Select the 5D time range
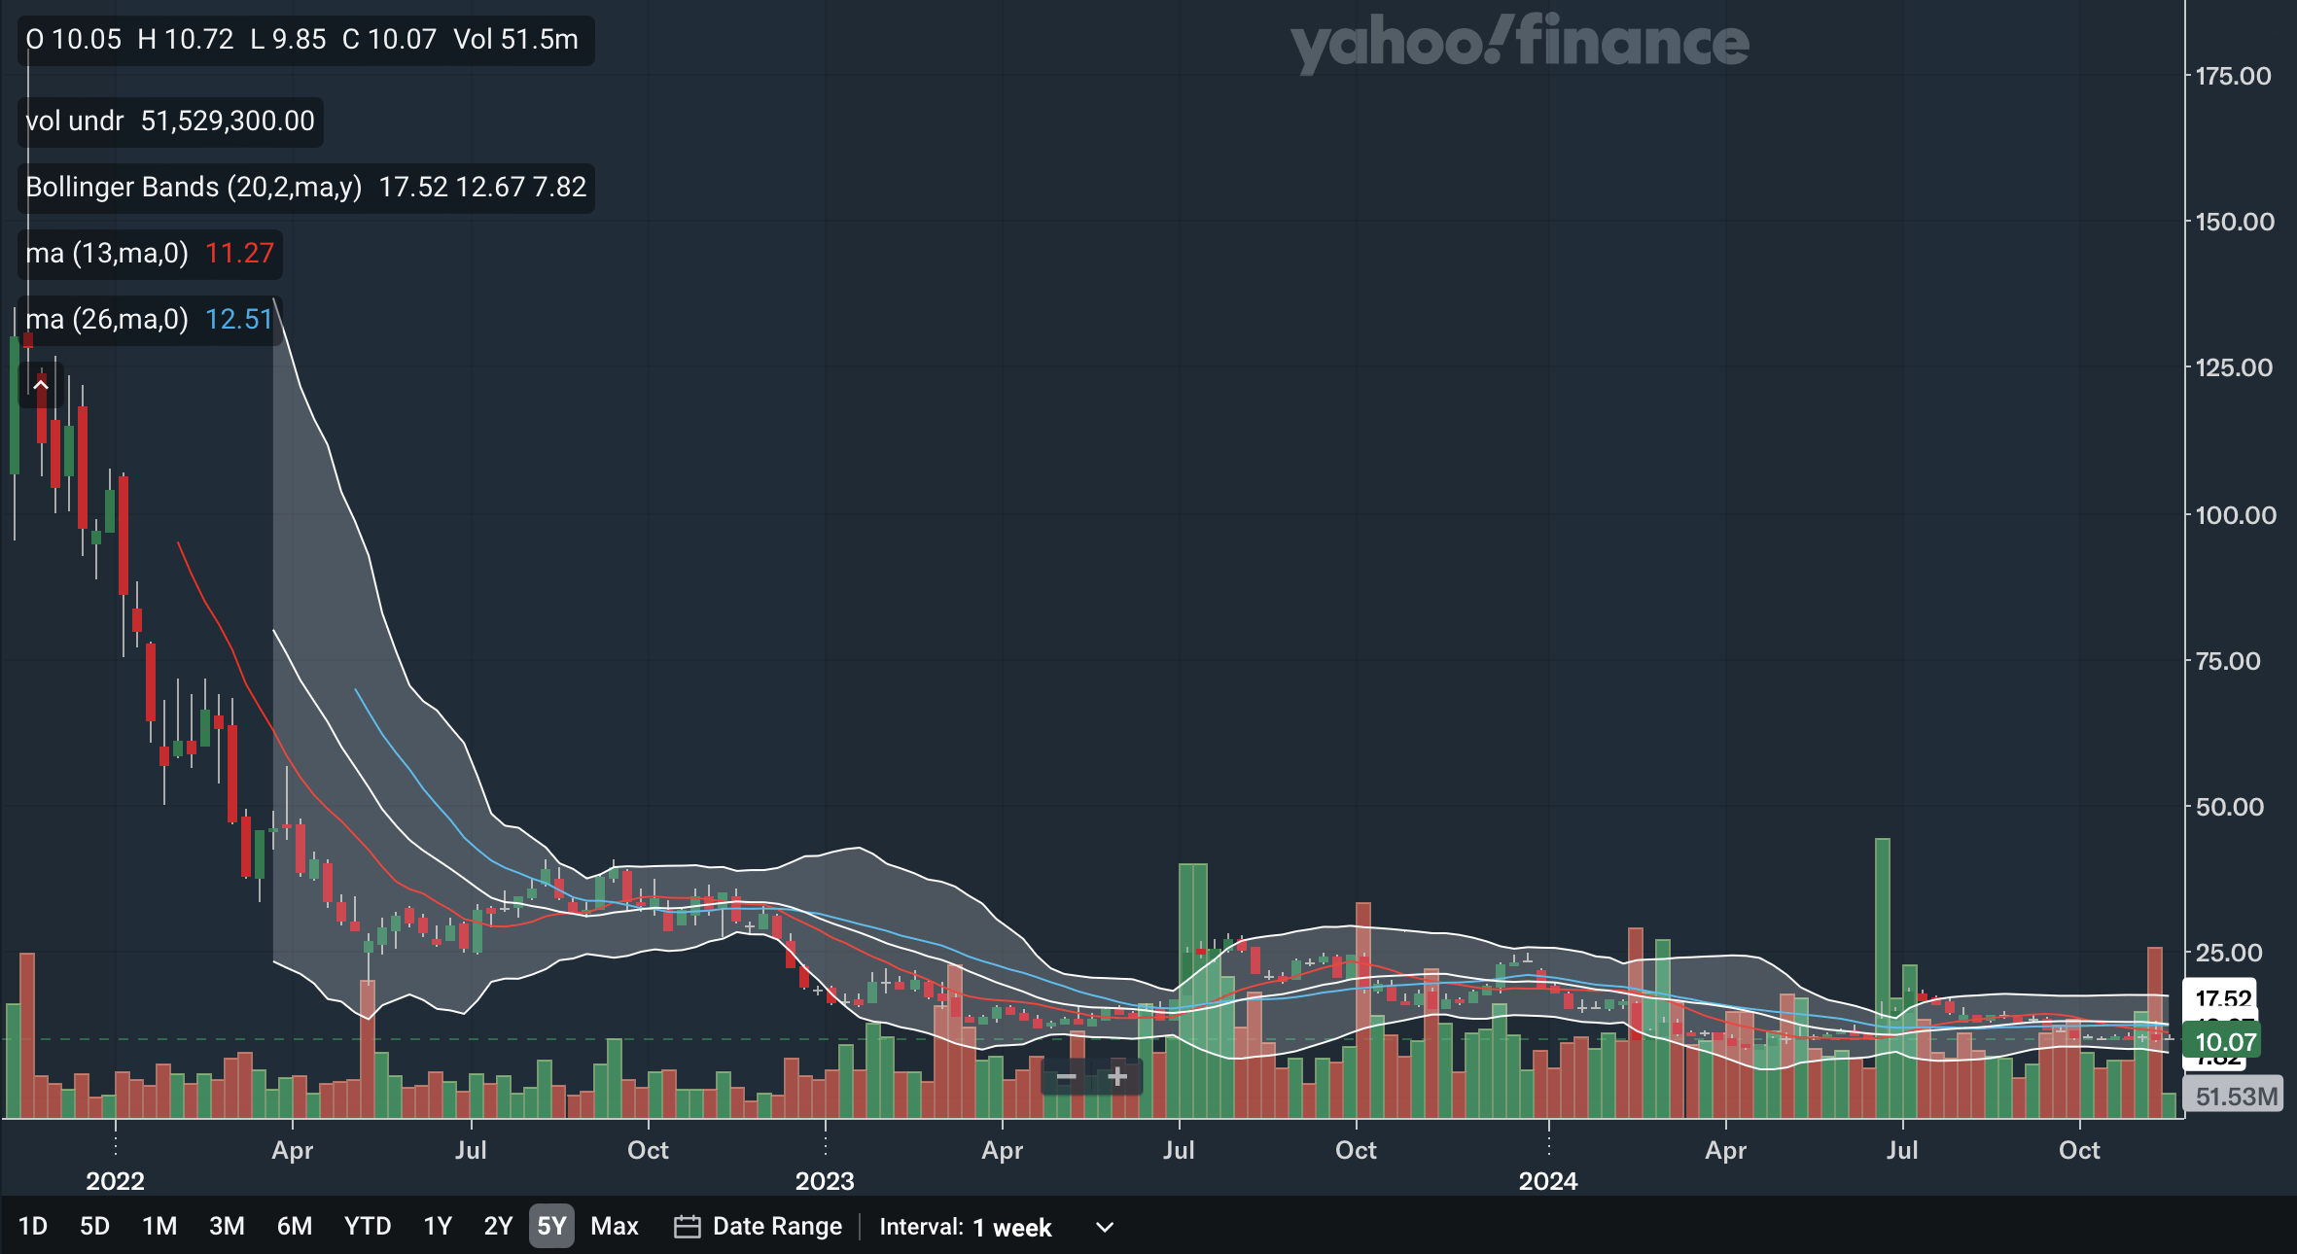The width and height of the screenshot is (2297, 1254). click(94, 1227)
